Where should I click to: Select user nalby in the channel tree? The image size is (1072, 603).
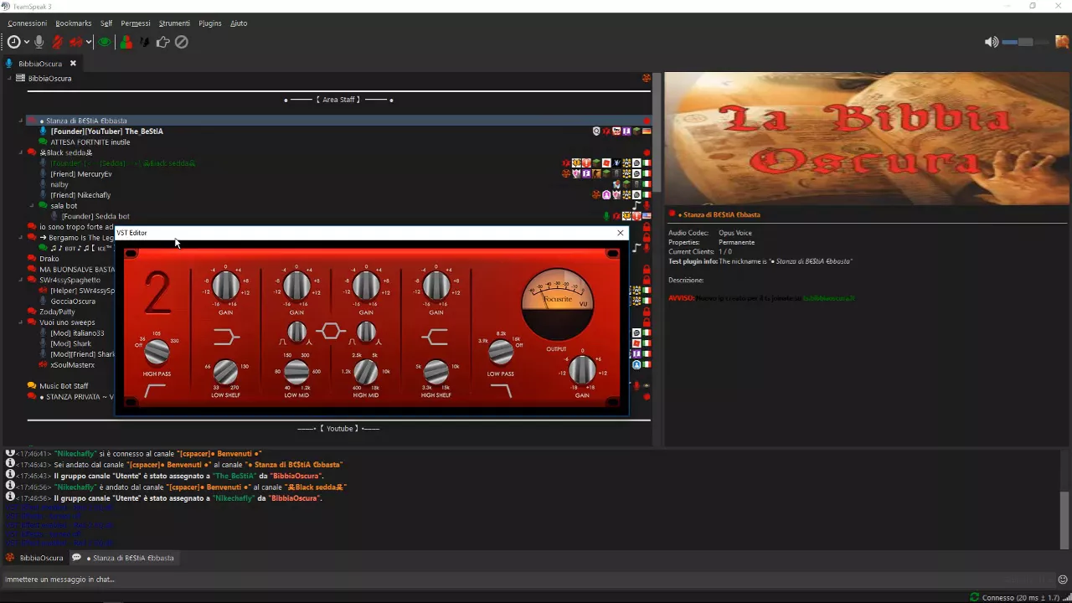59,184
